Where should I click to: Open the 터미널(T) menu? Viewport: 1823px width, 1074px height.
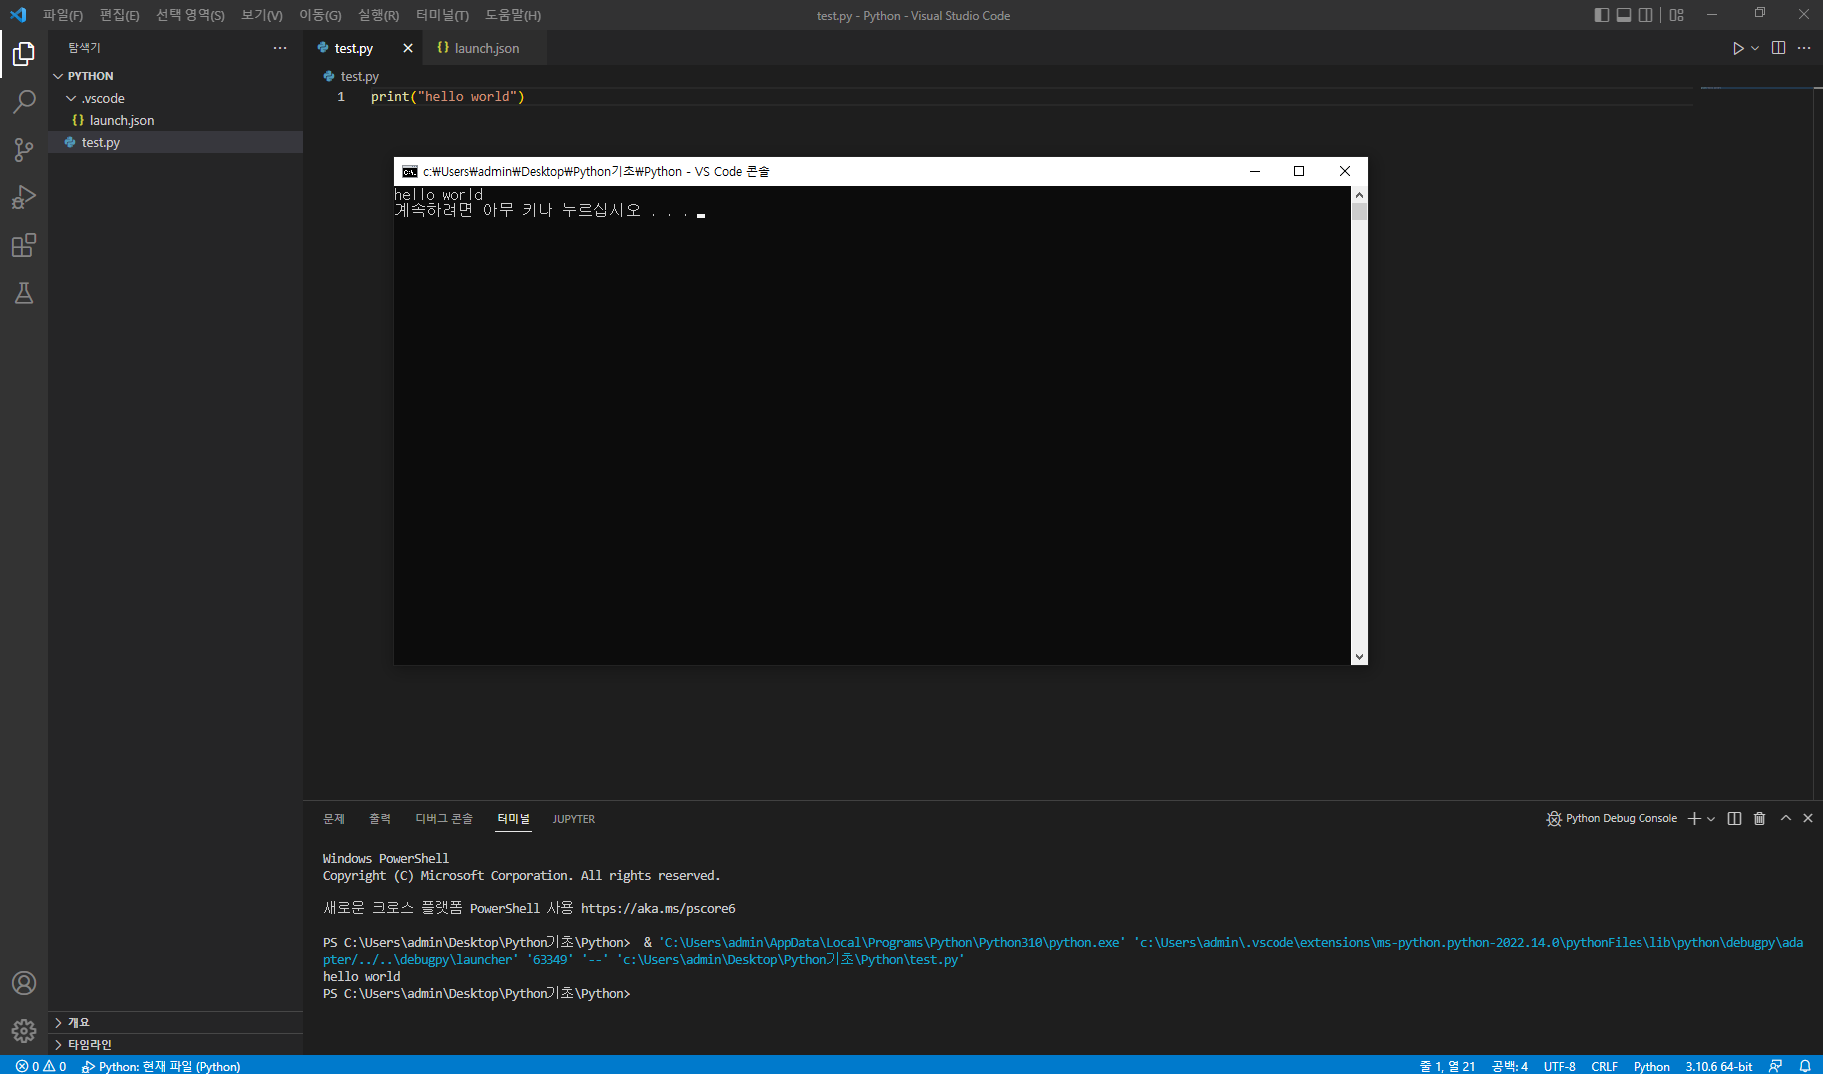442,15
